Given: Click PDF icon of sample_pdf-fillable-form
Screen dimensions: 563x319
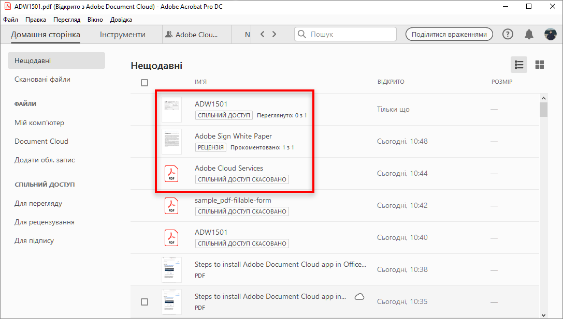Looking at the screenshot, I should (171, 206).
